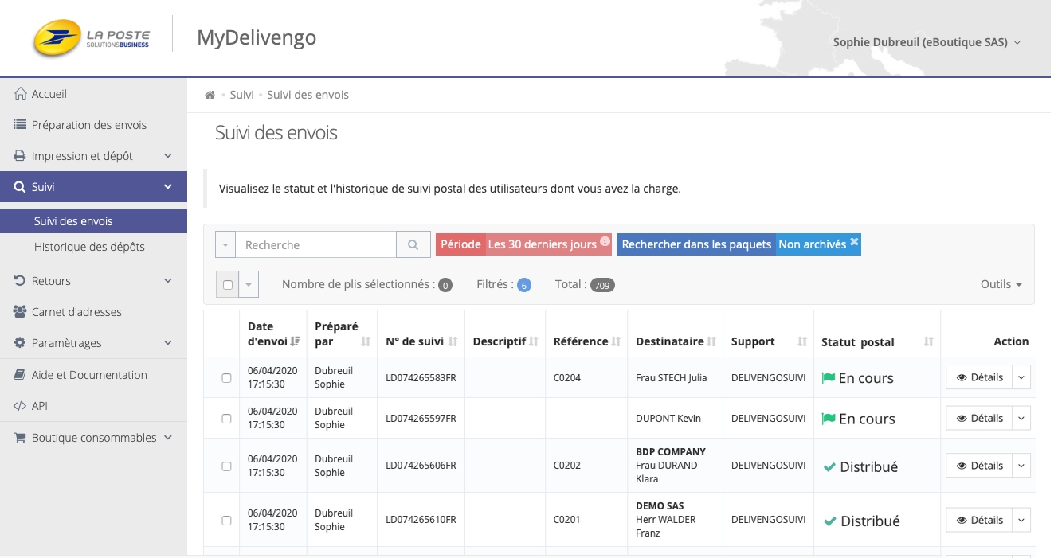Open Aide et Documentation
Image resolution: width=1054 pixels, height=558 pixels.
point(93,375)
